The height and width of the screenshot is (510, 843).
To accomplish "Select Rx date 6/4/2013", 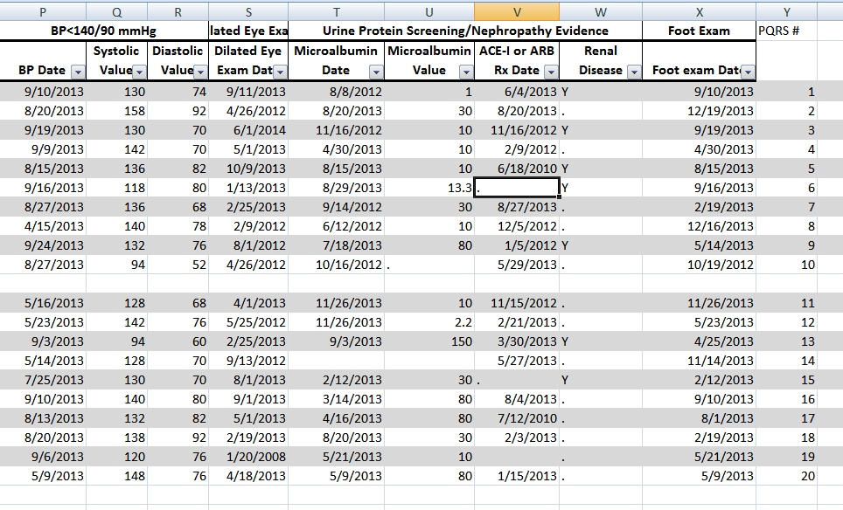I will coord(517,92).
